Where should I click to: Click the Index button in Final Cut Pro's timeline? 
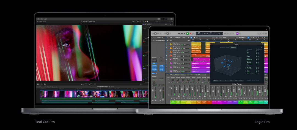coord(40,87)
